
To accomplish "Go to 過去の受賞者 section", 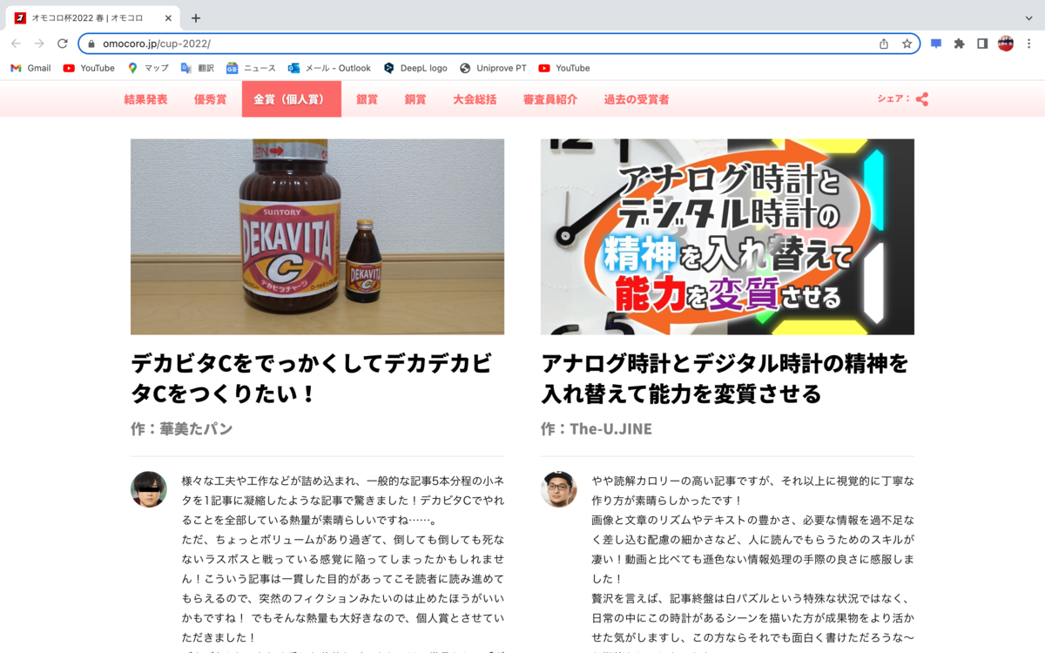I will pos(637,99).
